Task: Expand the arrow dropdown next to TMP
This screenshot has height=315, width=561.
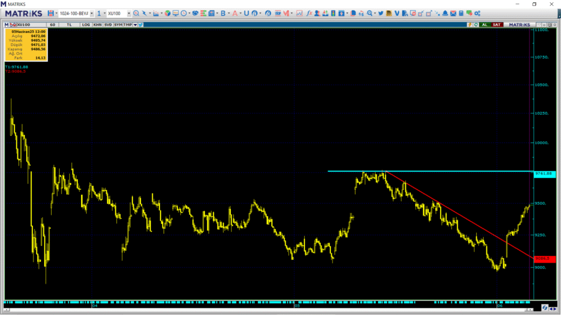Action: pos(135,25)
